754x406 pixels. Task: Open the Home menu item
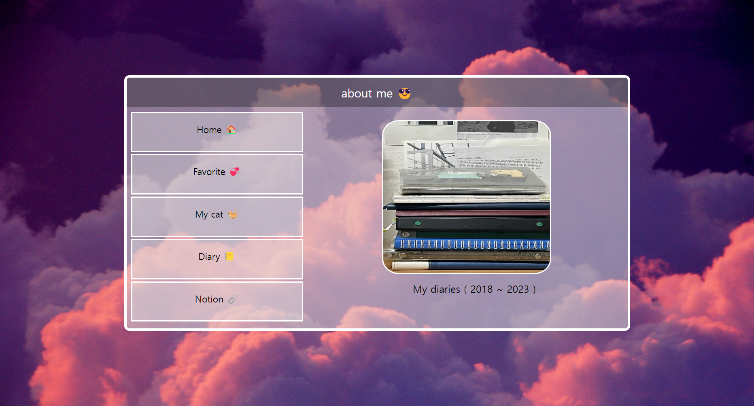217,132
